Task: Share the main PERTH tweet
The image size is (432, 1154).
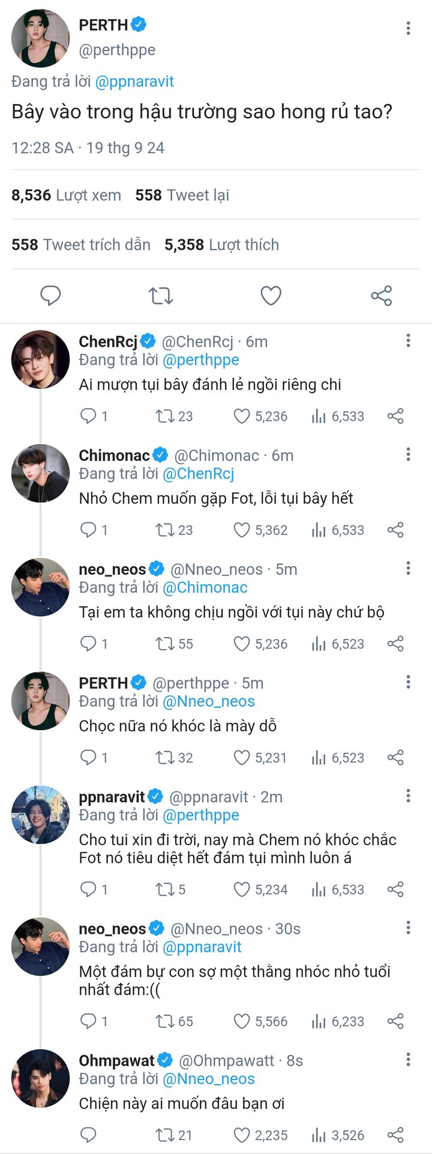Action: tap(381, 296)
